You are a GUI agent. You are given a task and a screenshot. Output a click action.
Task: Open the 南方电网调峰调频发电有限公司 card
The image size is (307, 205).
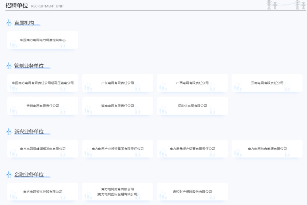(x=43, y=149)
